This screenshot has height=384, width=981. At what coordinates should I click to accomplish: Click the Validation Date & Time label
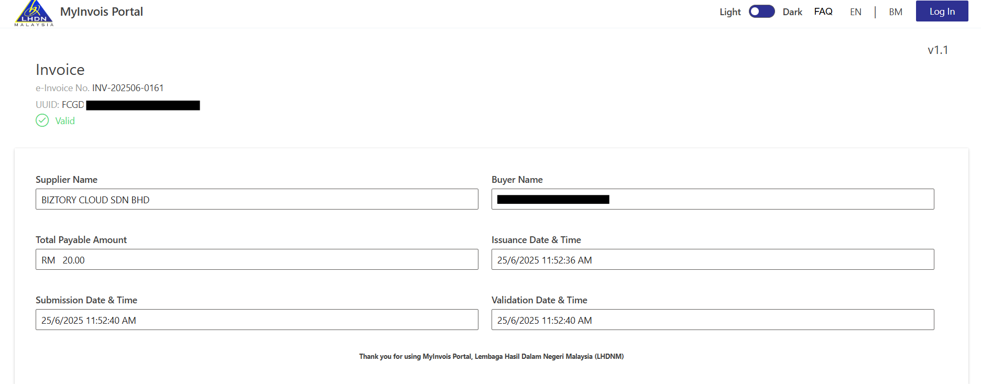click(539, 300)
